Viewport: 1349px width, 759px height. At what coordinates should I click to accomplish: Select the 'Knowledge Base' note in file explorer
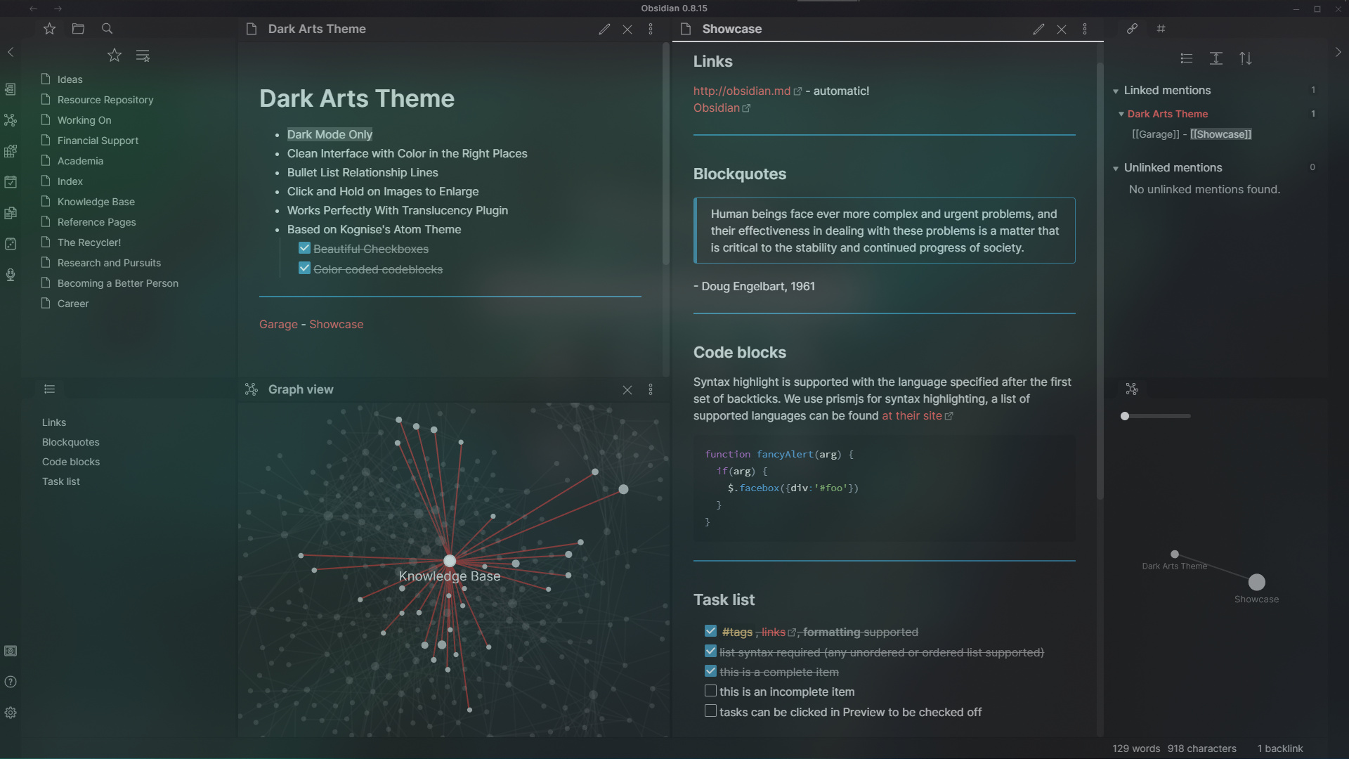96,201
